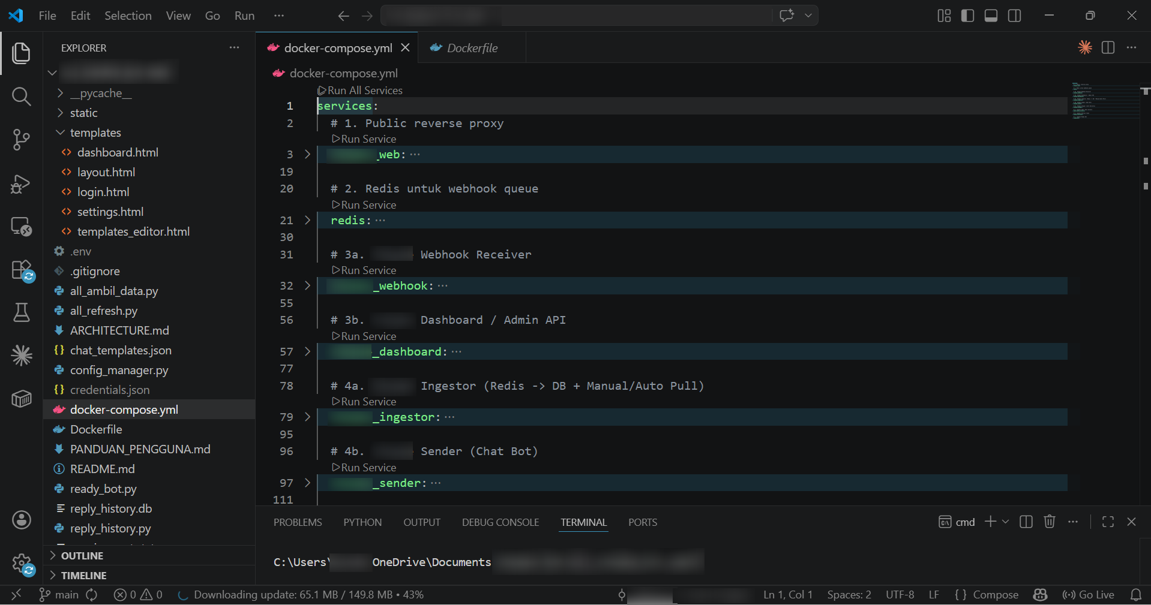1151x605 pixels.
Task: Open the Accounts icon in activity bar
Action: click(x=22, y=520)
